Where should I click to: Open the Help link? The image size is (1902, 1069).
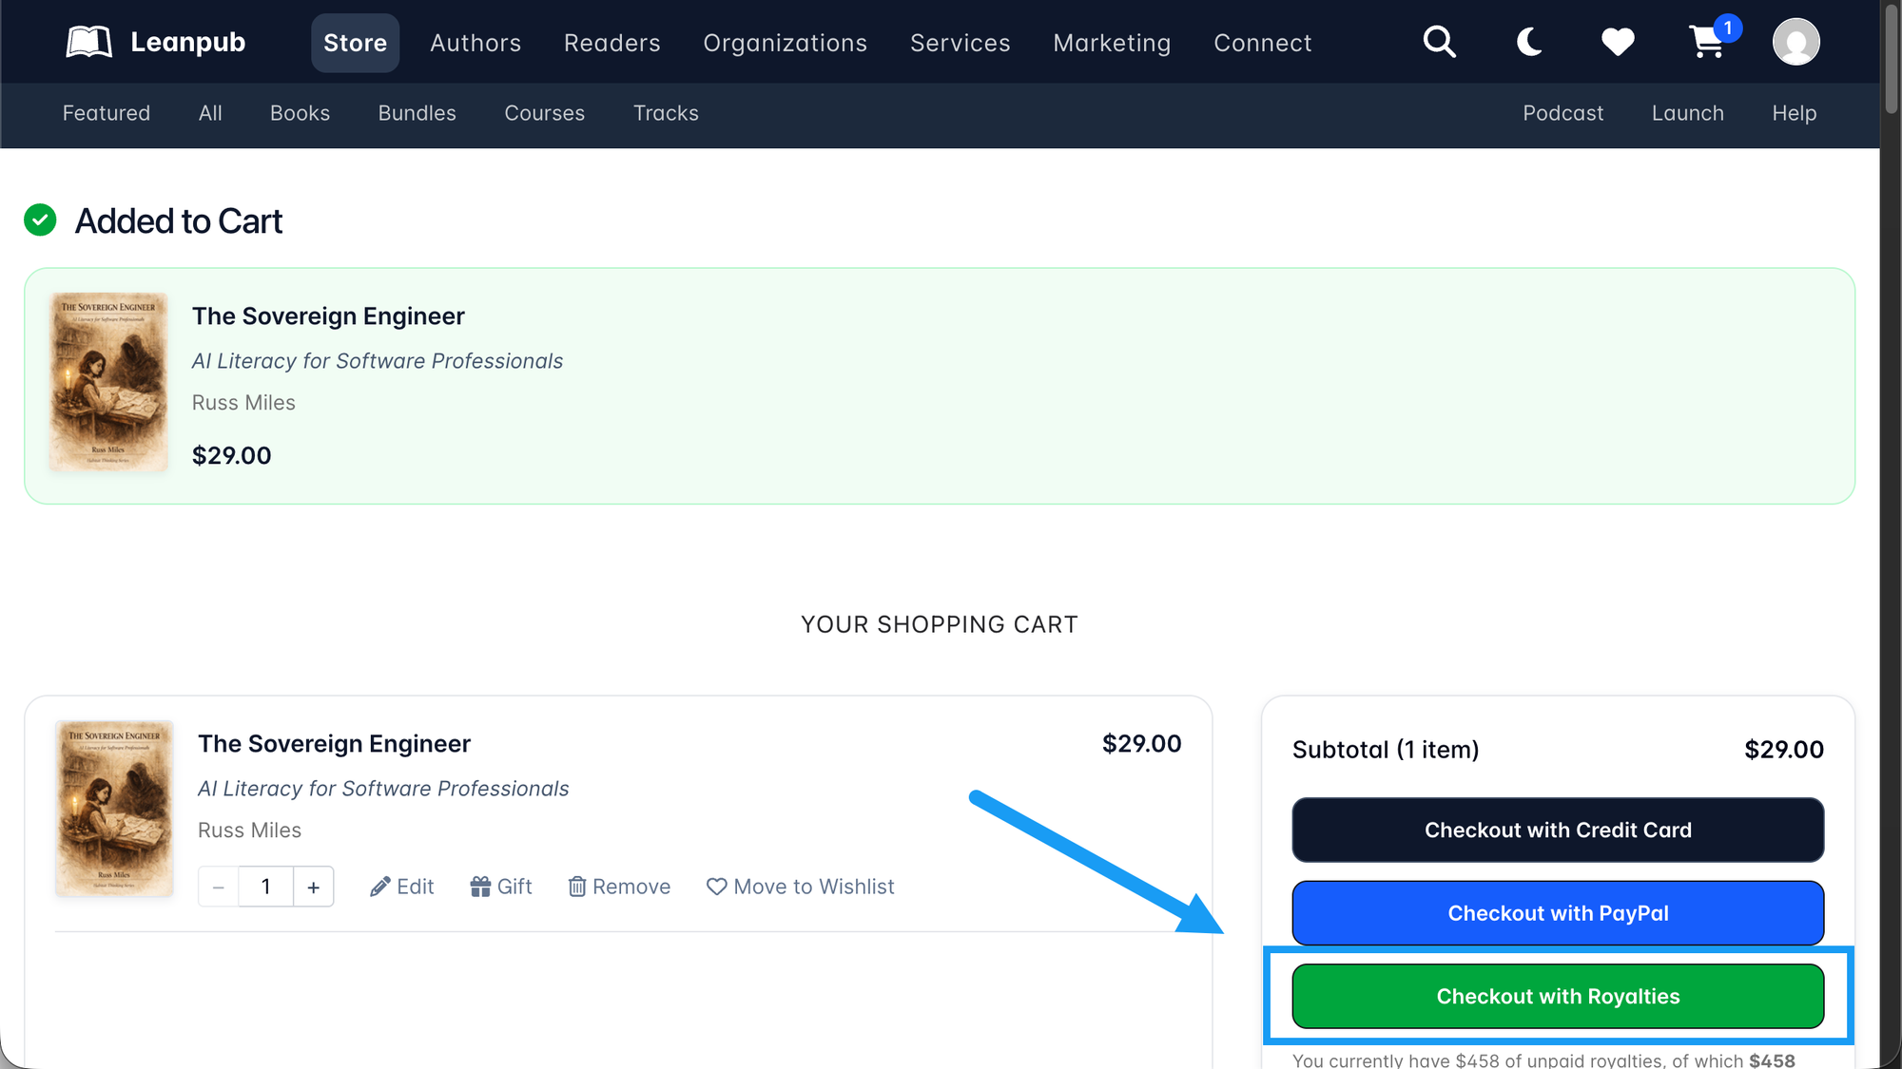coord(1794,113)
